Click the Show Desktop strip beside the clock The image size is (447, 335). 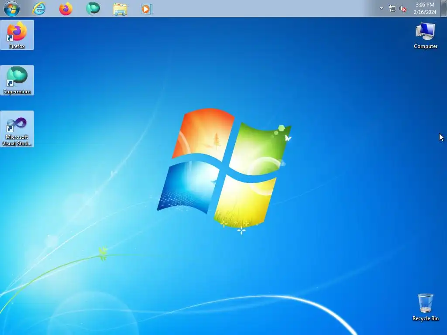pyautogui.click(x=444, y=8)
